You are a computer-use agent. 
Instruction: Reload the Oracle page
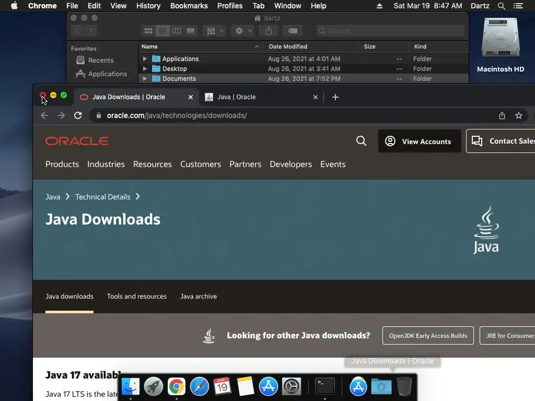click(78, 115)
